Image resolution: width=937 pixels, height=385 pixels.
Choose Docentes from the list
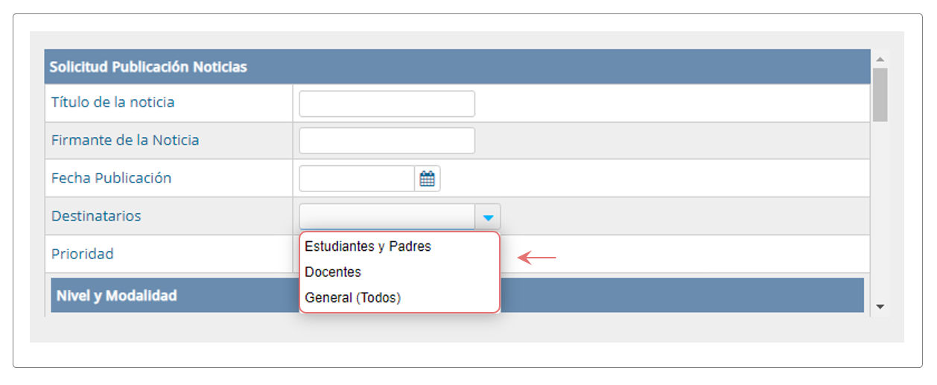(333, 272)
